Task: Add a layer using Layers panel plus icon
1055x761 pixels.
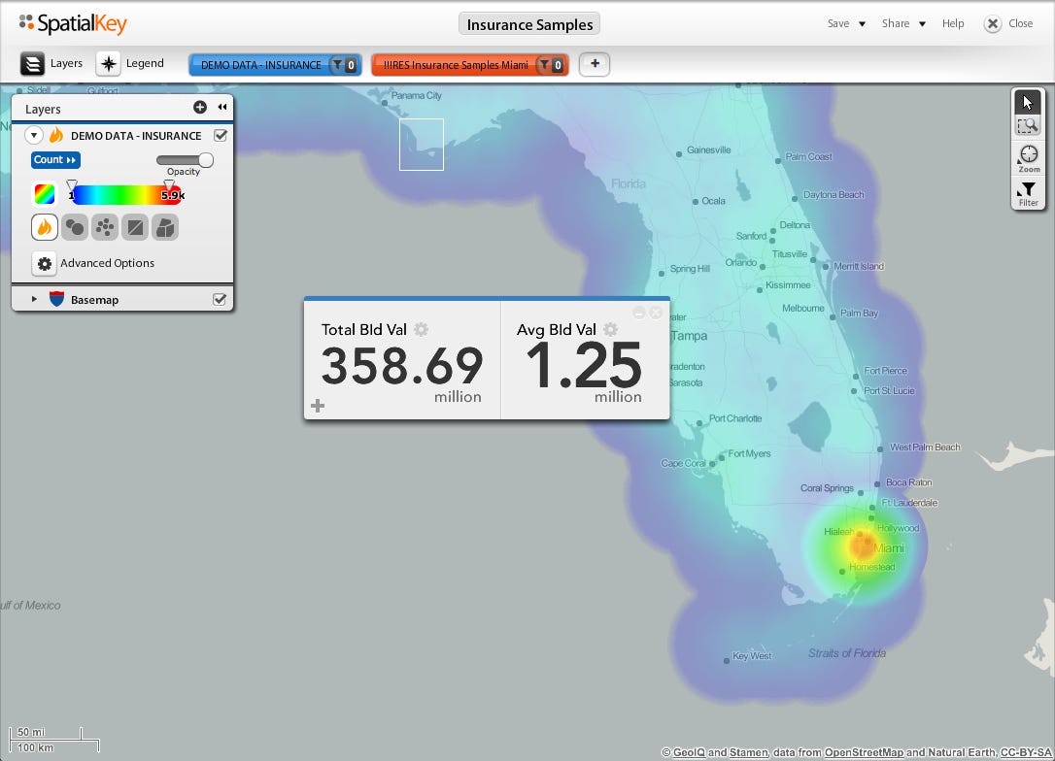Action: pyautogui.click(x=200, y=107)
